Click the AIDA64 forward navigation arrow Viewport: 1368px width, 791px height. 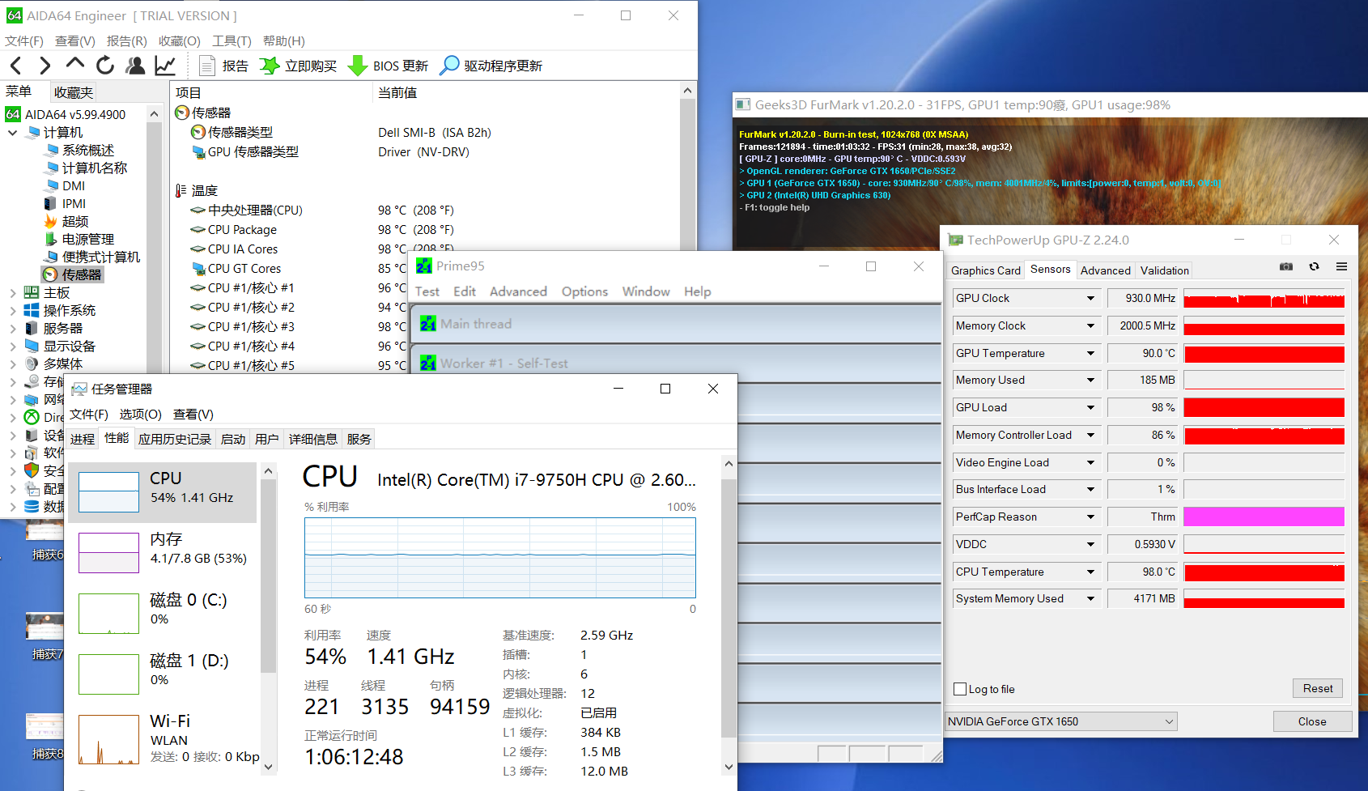[45, 66]
